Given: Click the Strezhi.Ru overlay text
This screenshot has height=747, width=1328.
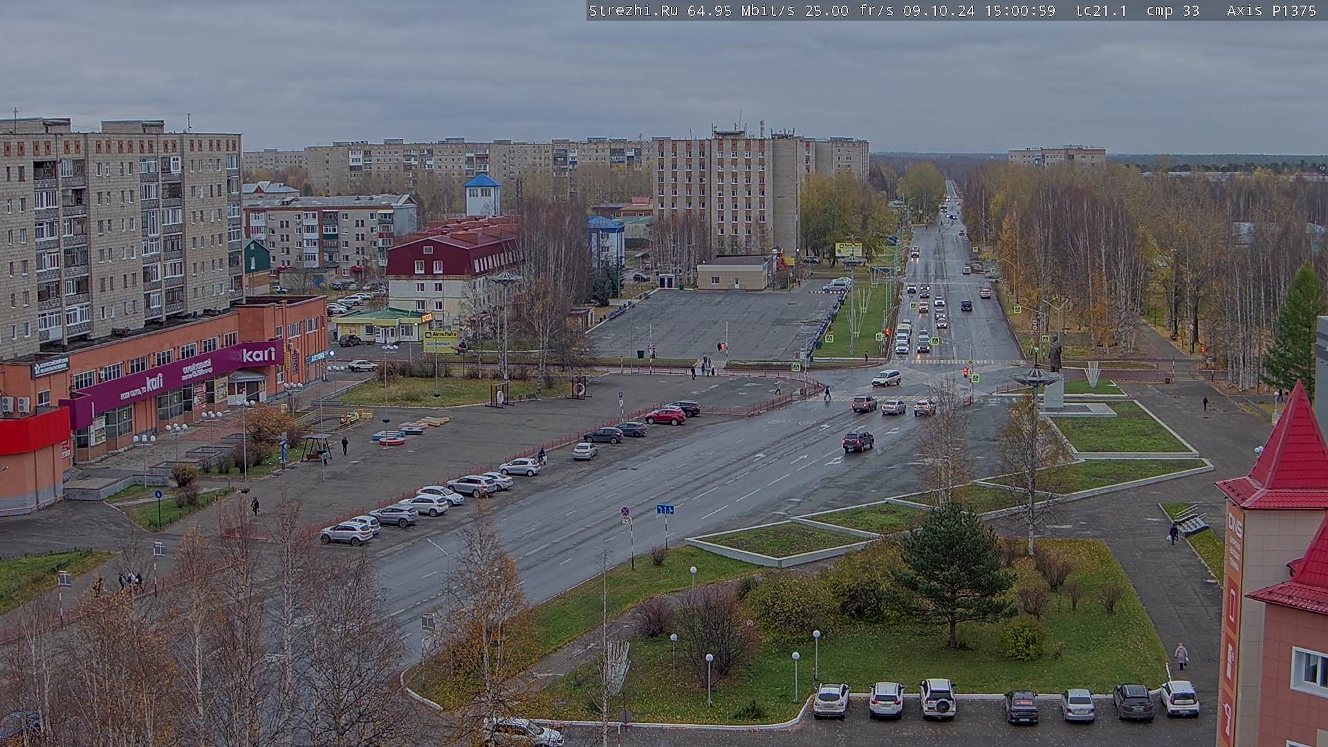Looking at the screenshot, I should [x=633, y=10].
